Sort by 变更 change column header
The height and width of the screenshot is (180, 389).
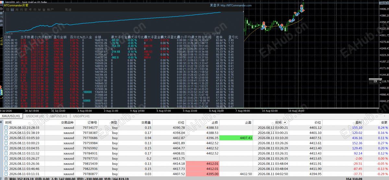point(384,123)
